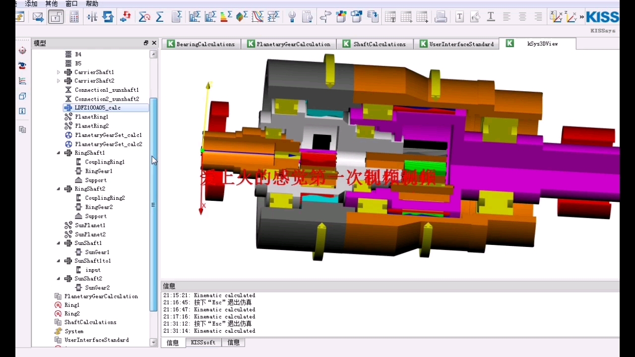Switch to BearingCalculations tab

coord(201,44)
